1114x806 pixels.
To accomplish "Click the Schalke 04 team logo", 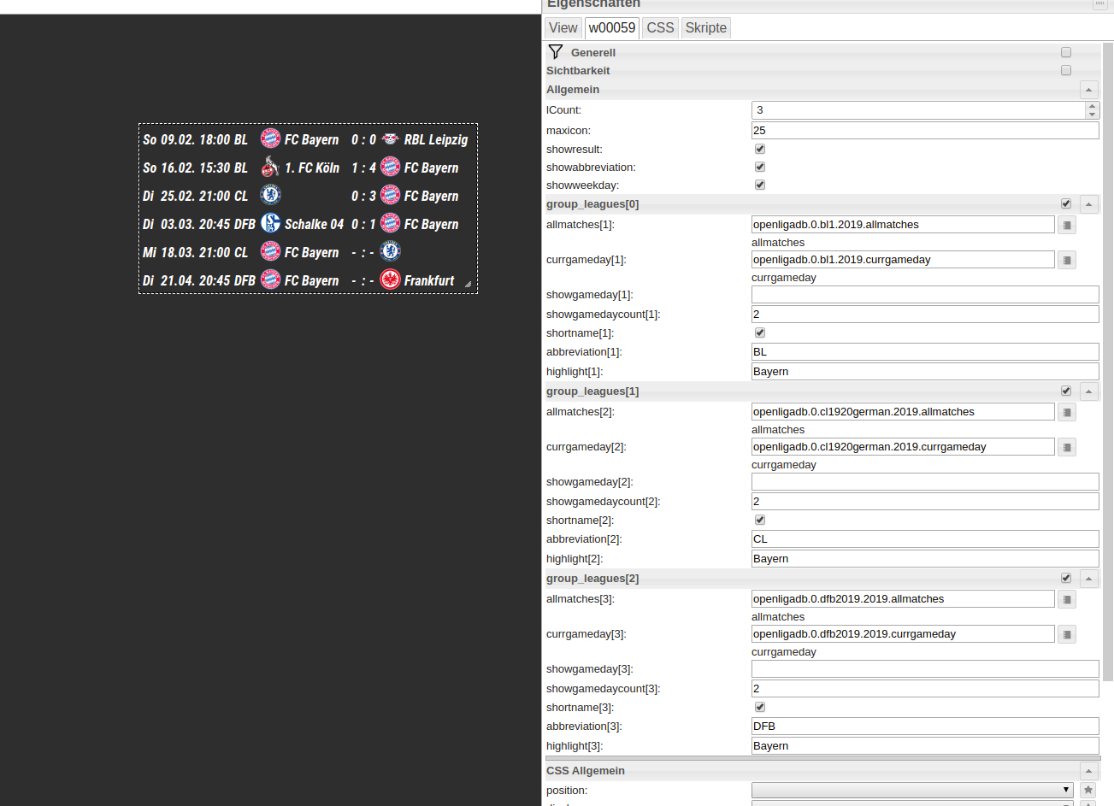I will point(270,223).
